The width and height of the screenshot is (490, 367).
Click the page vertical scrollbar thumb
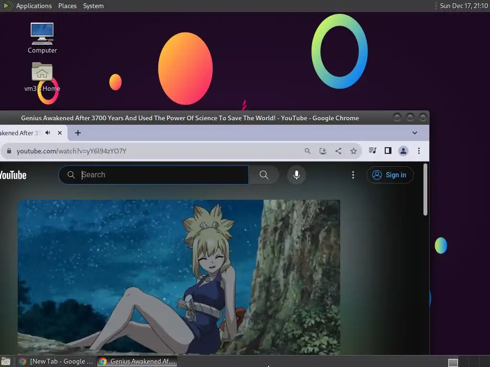tap(425, 189)
